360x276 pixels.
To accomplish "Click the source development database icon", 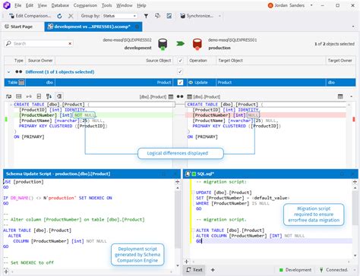I will pyautogui.click(x=163, y=44).
